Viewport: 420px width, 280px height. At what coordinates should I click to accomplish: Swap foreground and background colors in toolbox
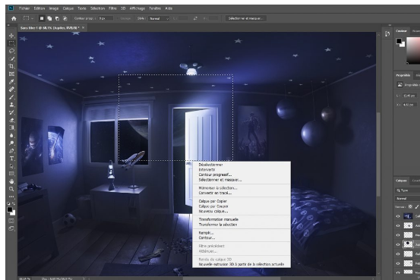[x=14, y=203]
